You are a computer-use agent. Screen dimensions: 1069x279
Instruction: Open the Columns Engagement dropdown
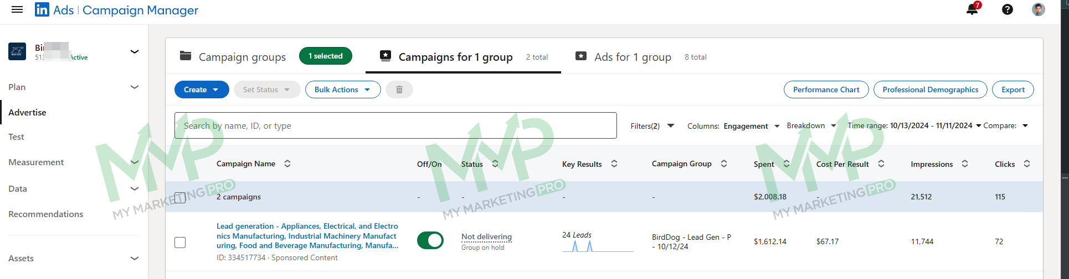[733, 126]
